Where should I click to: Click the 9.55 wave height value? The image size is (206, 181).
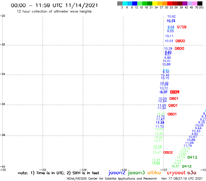[x=170, y=31]
